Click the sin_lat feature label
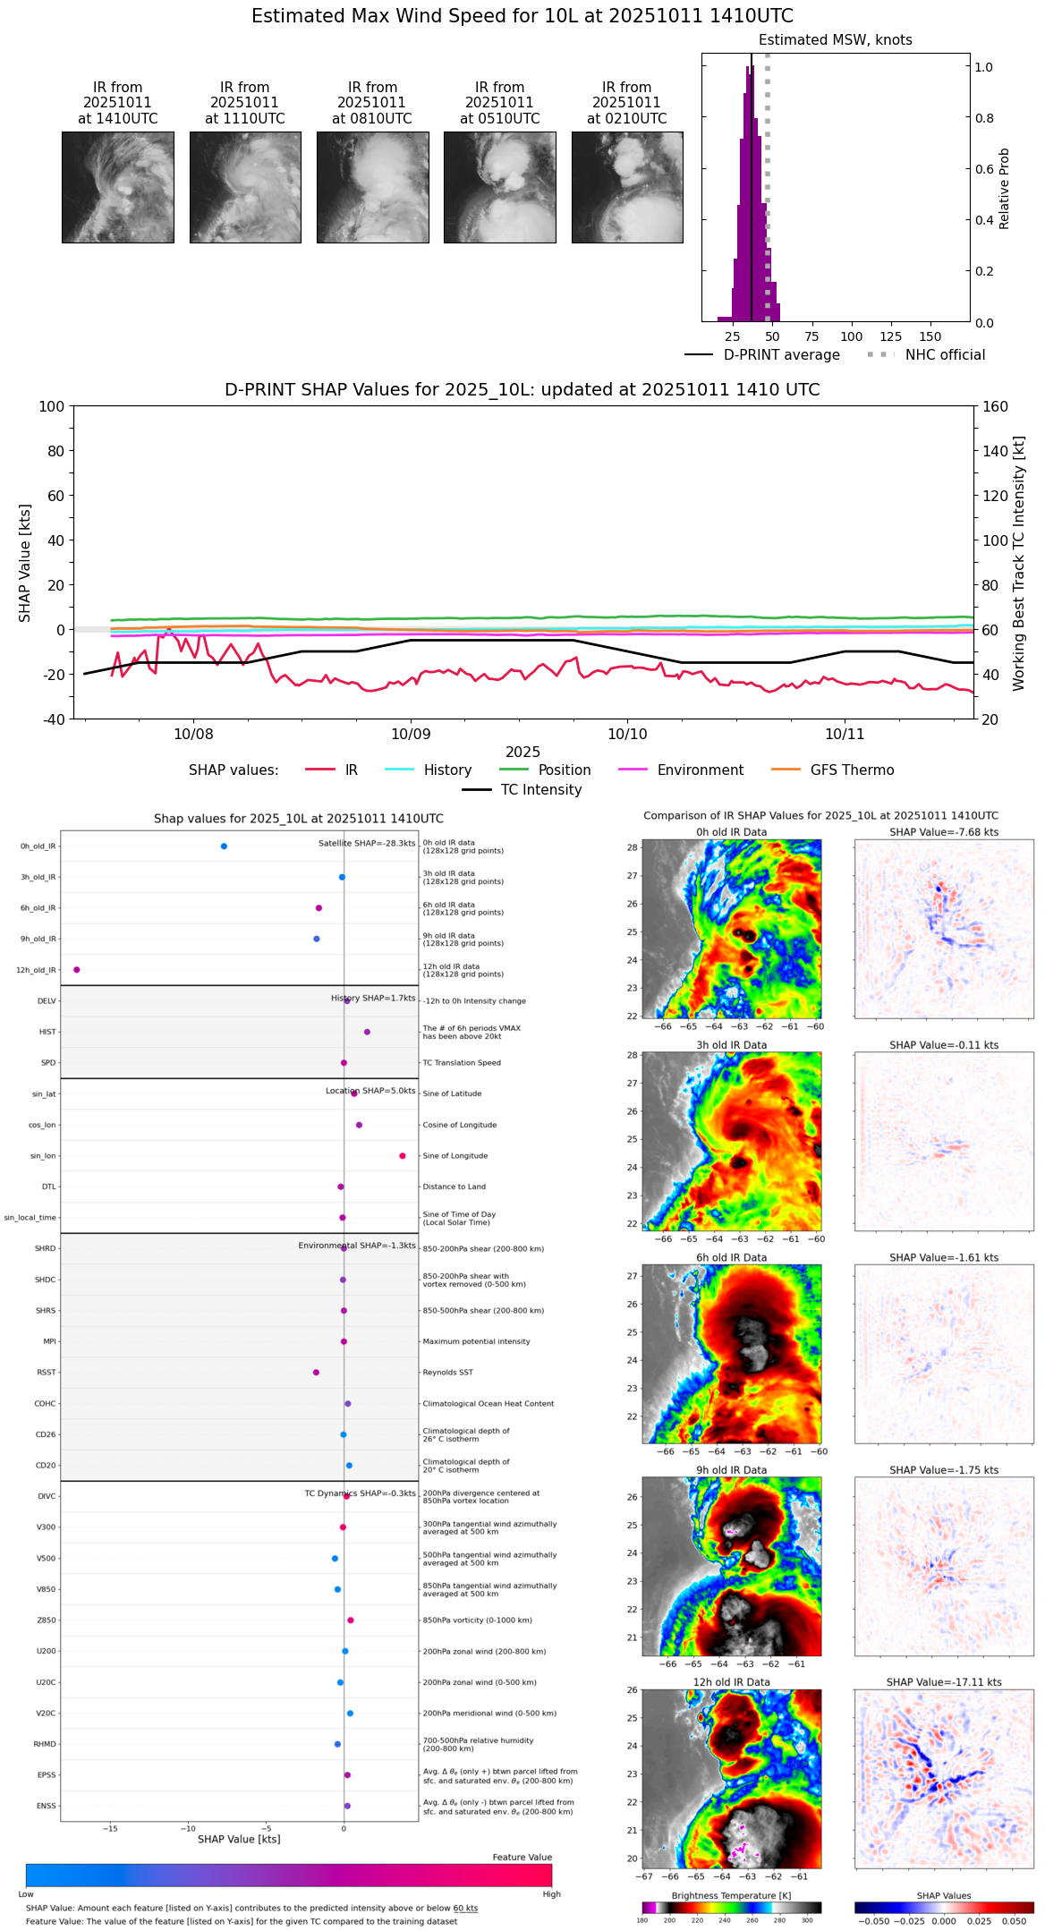1045x1931 pixels. (x=44, y=1094)
